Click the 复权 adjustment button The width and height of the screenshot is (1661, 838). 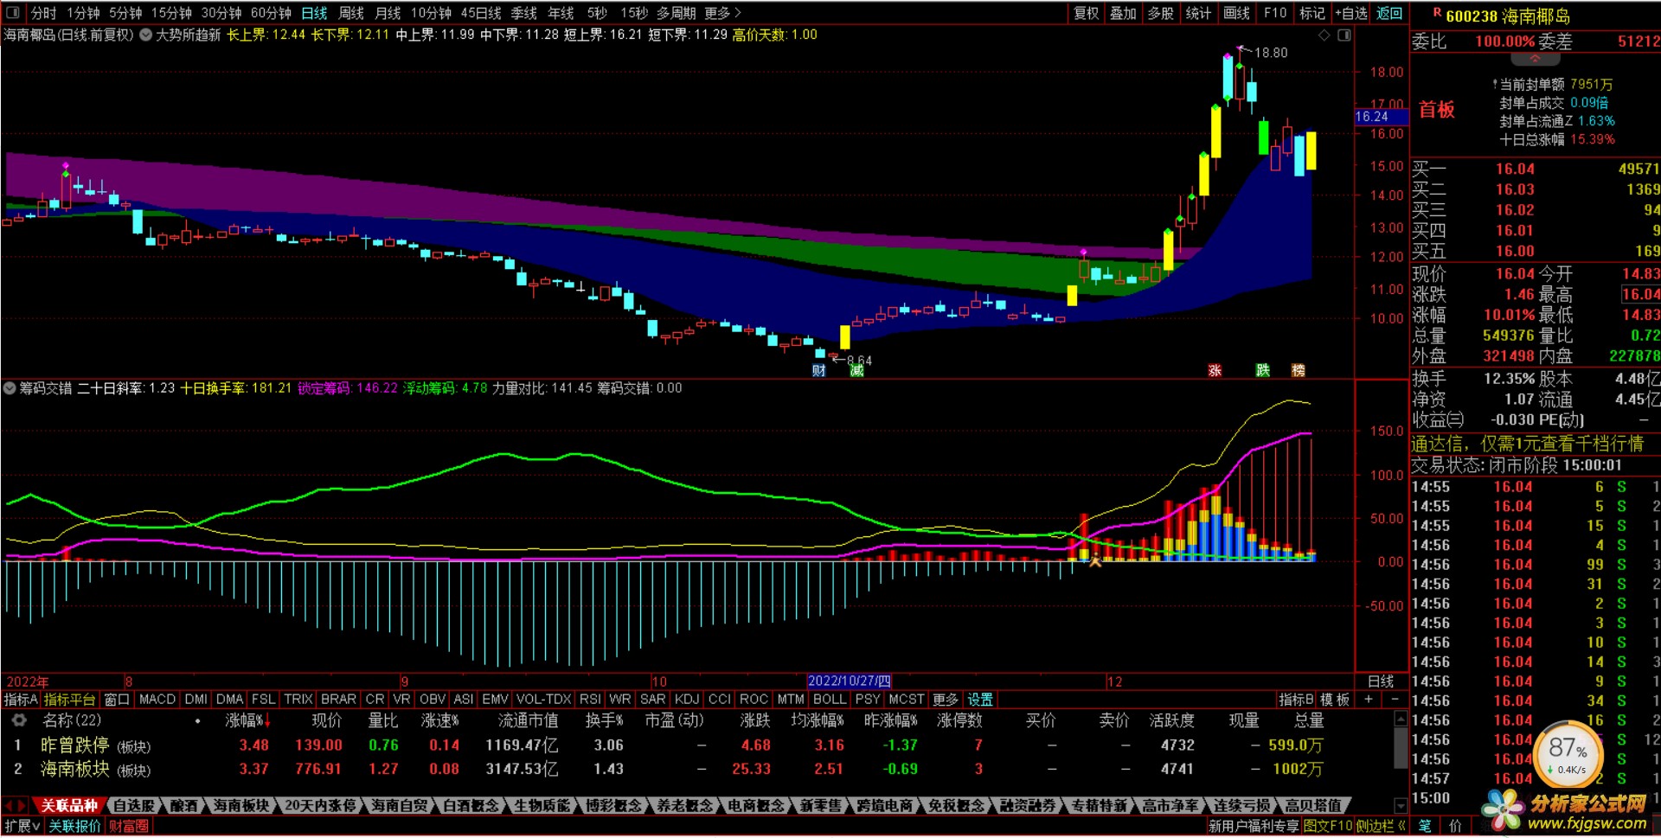coord(1087,13)
